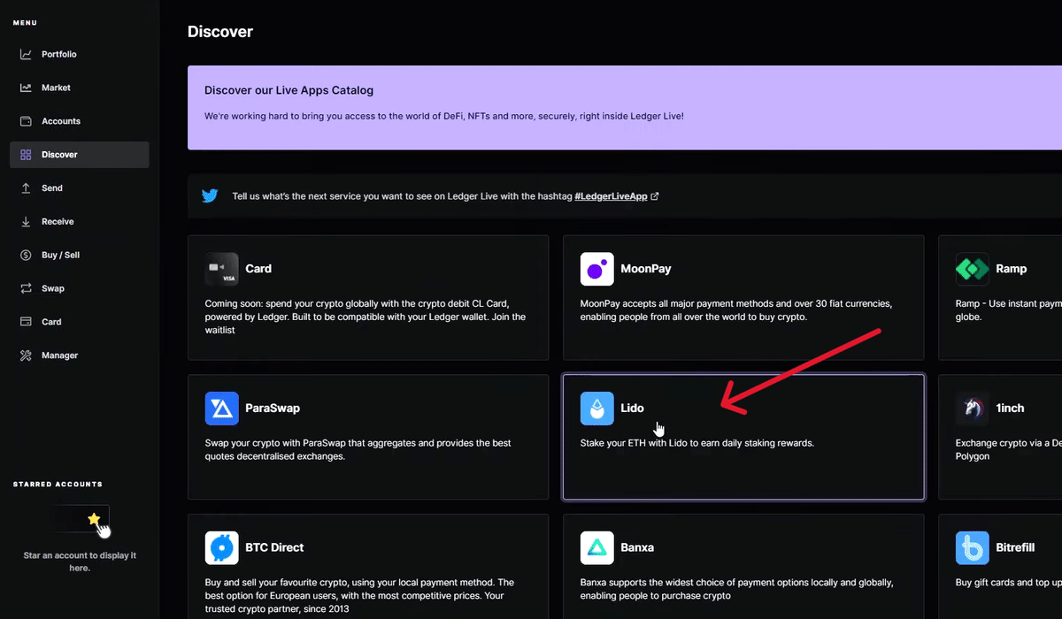Click the Bitrefill logo icon

pos(973,548)
